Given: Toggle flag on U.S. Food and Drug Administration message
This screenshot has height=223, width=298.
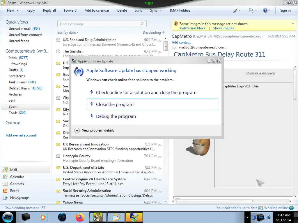Looking at the screenshot, I should [160, 41].
